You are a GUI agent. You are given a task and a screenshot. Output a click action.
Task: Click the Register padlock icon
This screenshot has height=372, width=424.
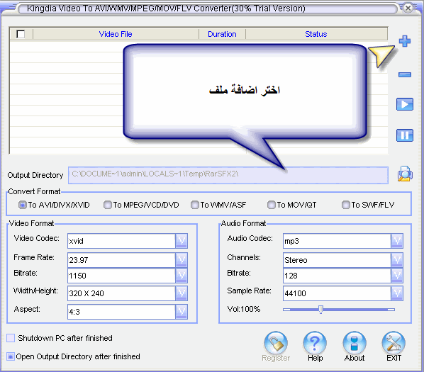click(276, 342)
